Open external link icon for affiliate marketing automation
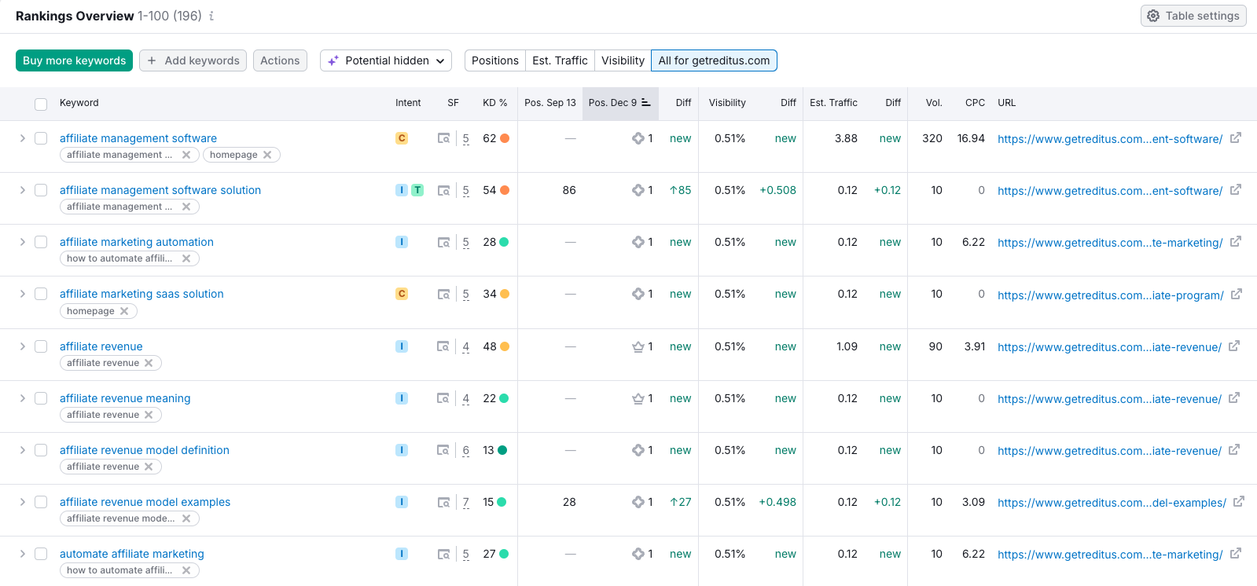The height and width of the screenshot is (586, 1257). coord(1236,242)
